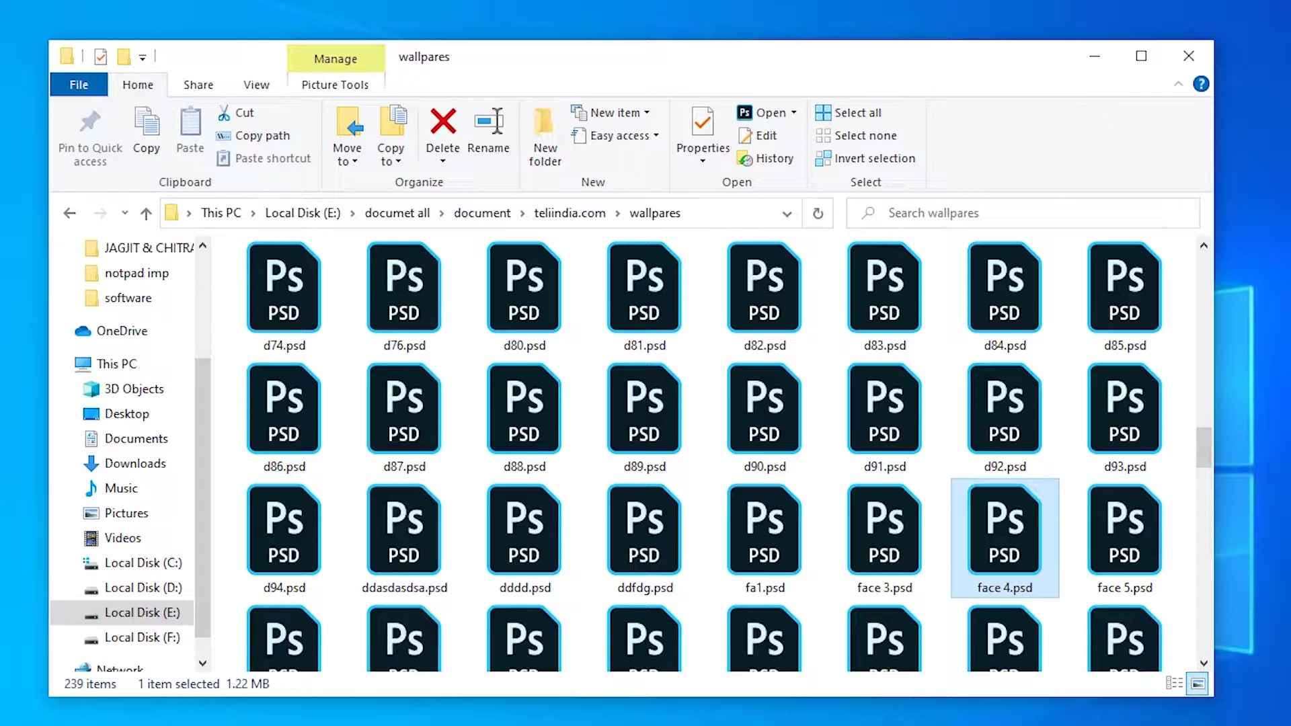This screenshot has width=1291, height=726.
Task: Click the Help question mark icon
Action: [1201, 84]
